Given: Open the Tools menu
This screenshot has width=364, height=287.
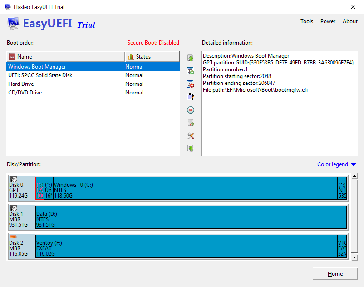Looking at the screenshot, I should (x=307, y=21).
